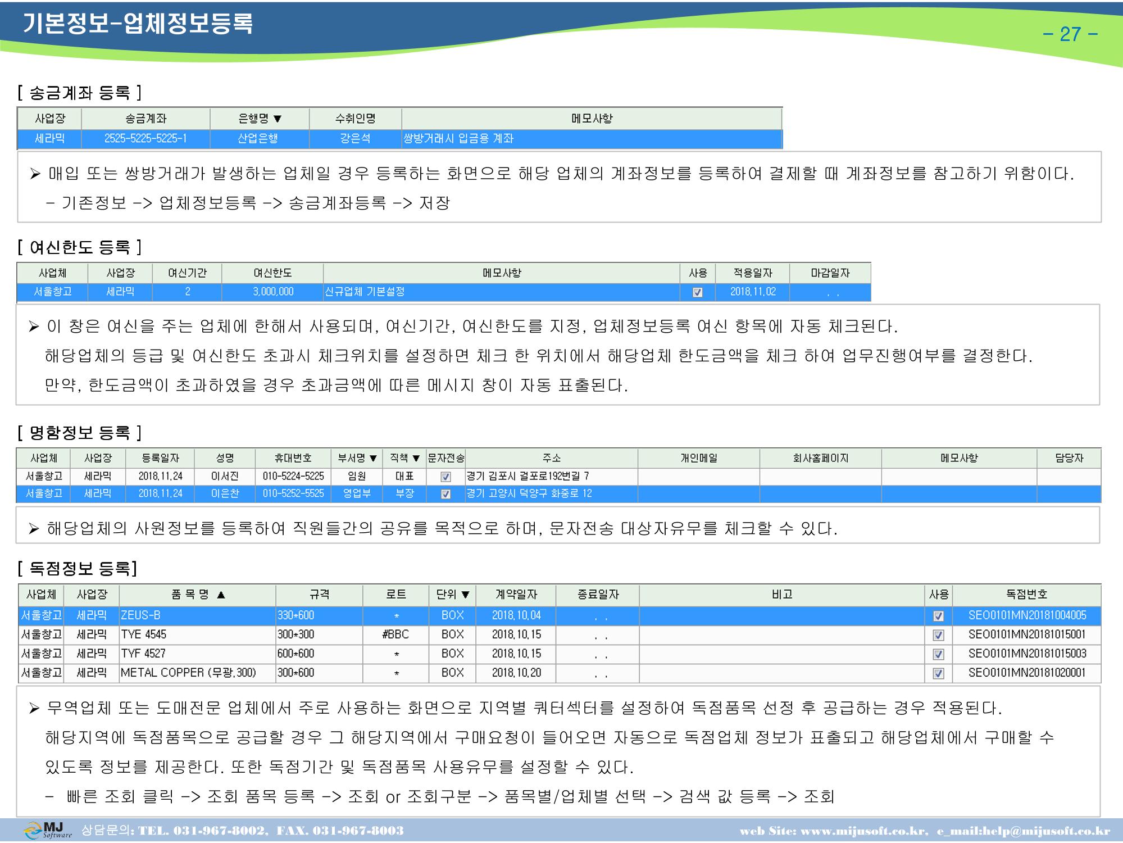The image size is (1123, 843).
Task: Select exclusive number SEO0101MN20181015001
Action: (1027, 635)
